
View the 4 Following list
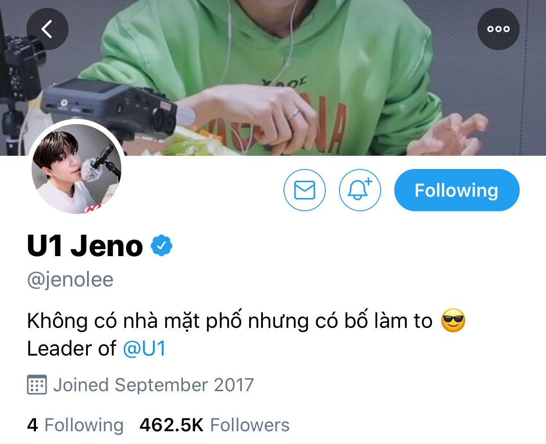75,425
